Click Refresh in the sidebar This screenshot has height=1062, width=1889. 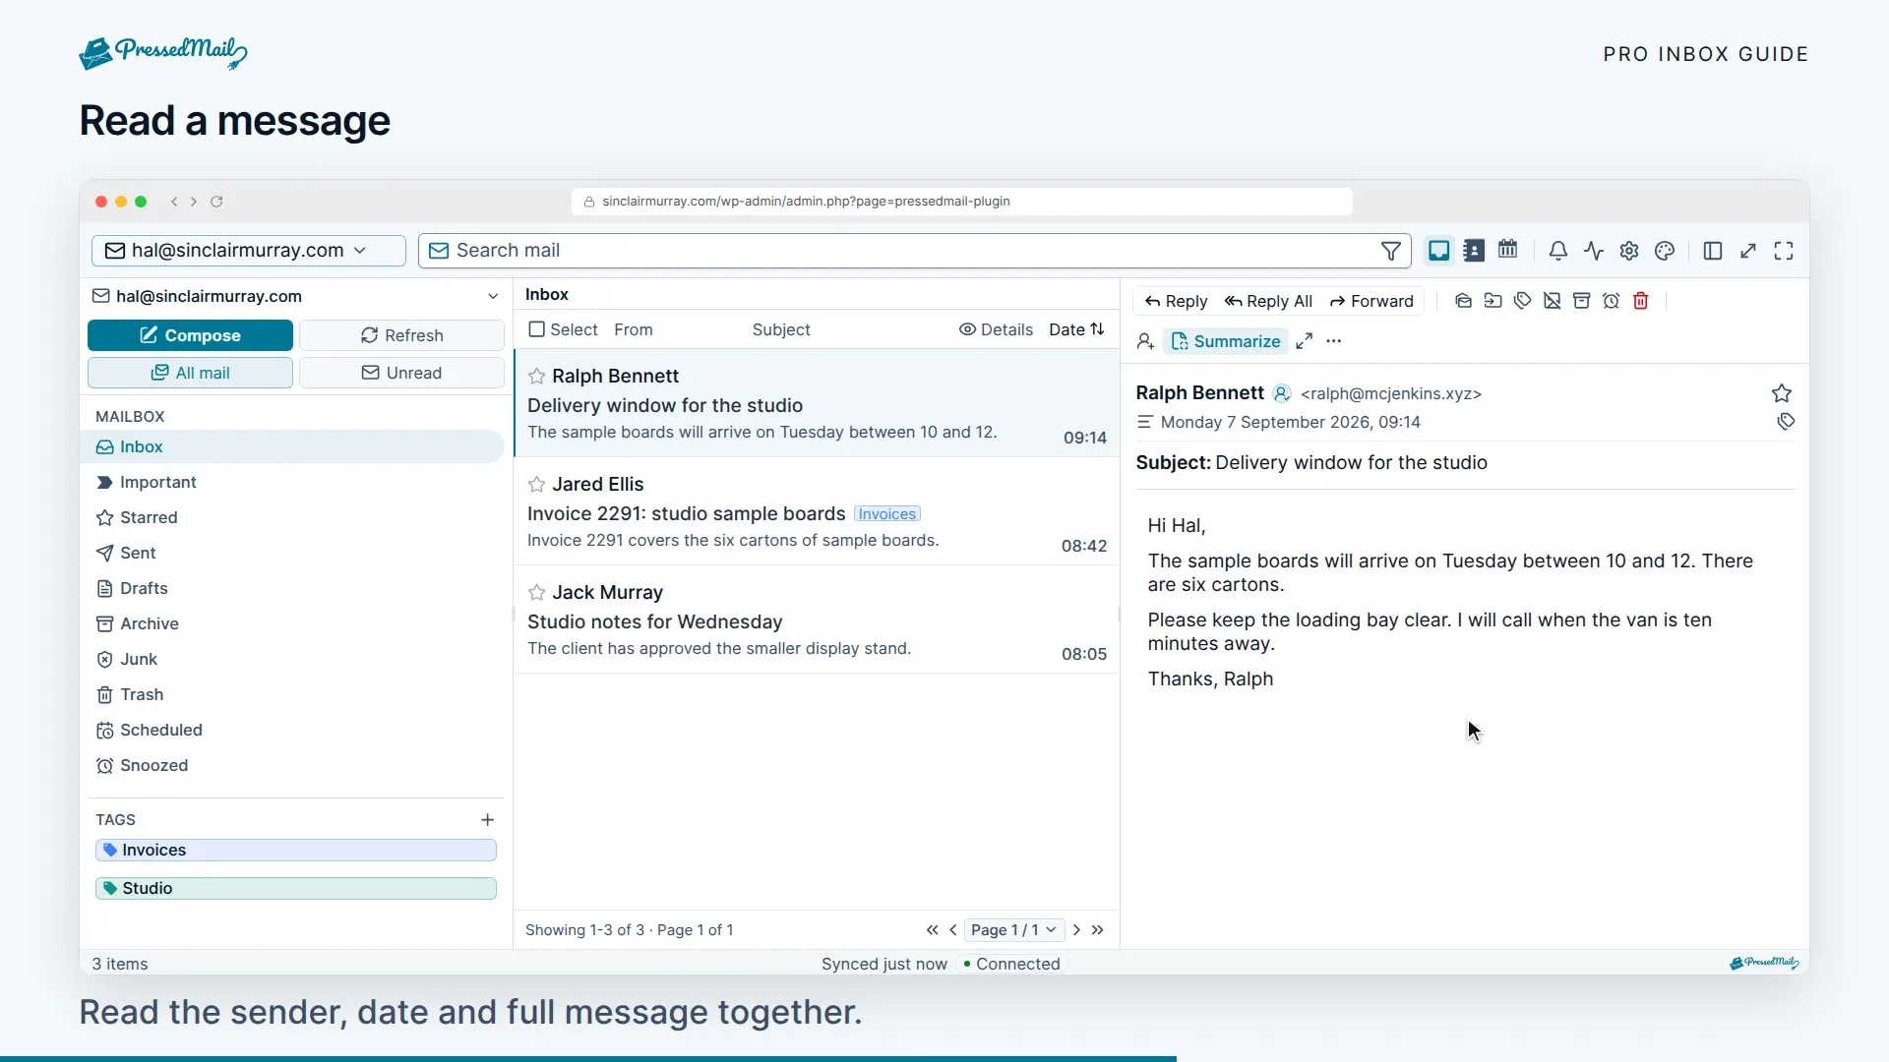coord(401,335)
